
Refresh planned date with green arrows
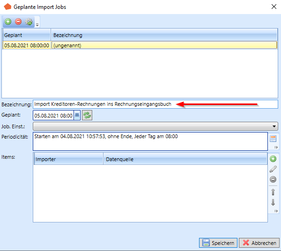pos(87,115)
